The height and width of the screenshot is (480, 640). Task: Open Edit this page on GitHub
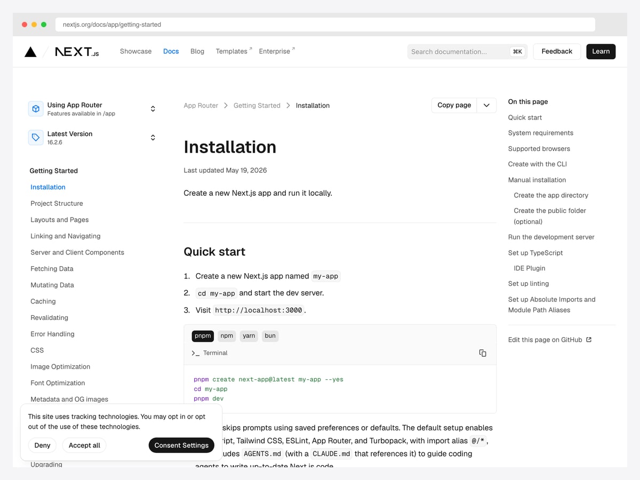tap(545, 340)
